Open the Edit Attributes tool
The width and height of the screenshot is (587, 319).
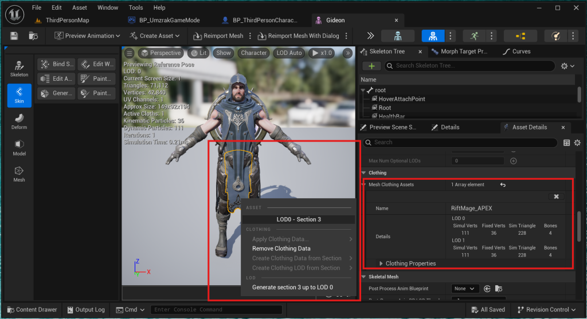57,78
